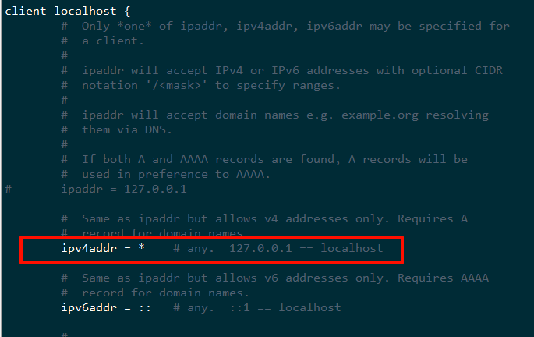Click the '/<mask>' notation text
This screenshot has height=337, width=534.
point(176,86)
